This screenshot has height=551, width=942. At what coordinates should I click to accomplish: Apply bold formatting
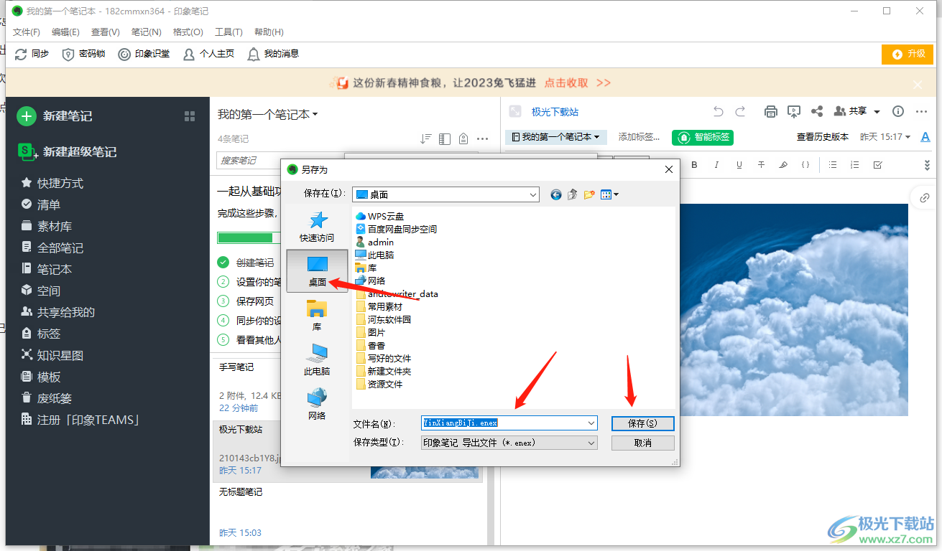click(695, 165)
